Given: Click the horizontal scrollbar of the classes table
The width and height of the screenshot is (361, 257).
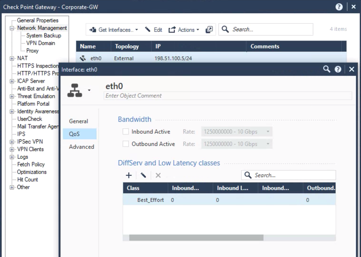Looking at the screenshot, I should 196,238.
